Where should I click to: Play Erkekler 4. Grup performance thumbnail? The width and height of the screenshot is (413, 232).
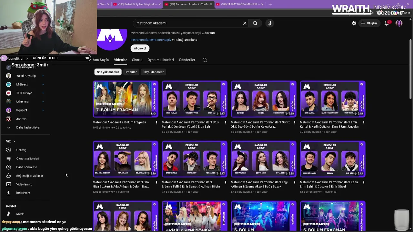coord(195,99)
